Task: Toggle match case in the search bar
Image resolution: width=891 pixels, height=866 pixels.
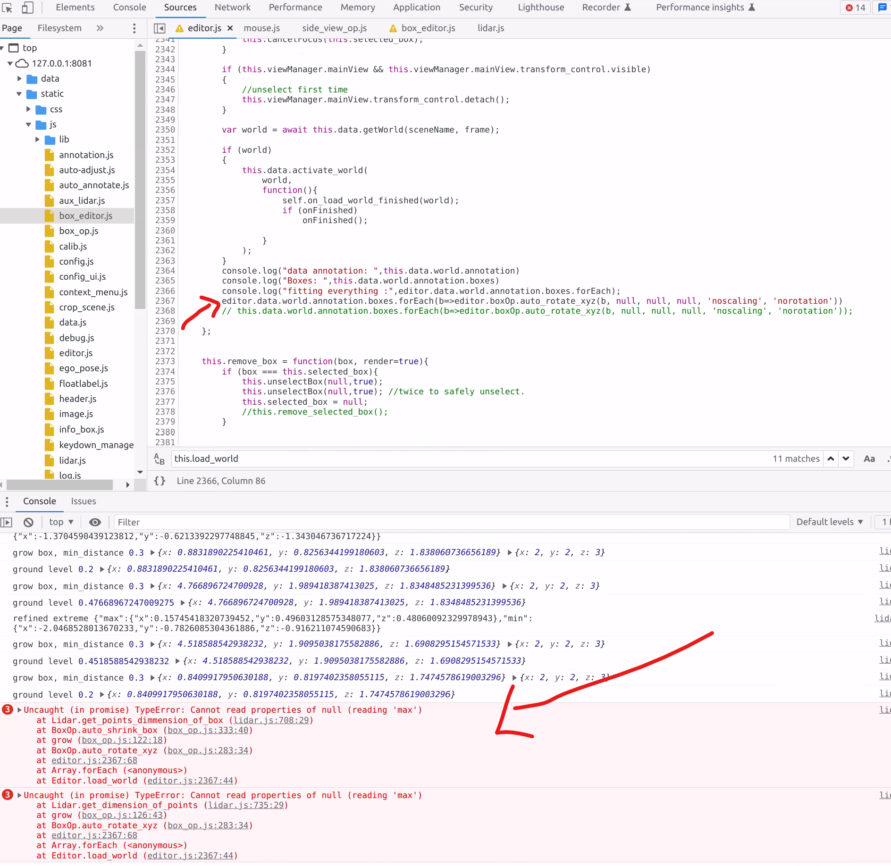Action: pyautogui.click(x=869, y=458)
